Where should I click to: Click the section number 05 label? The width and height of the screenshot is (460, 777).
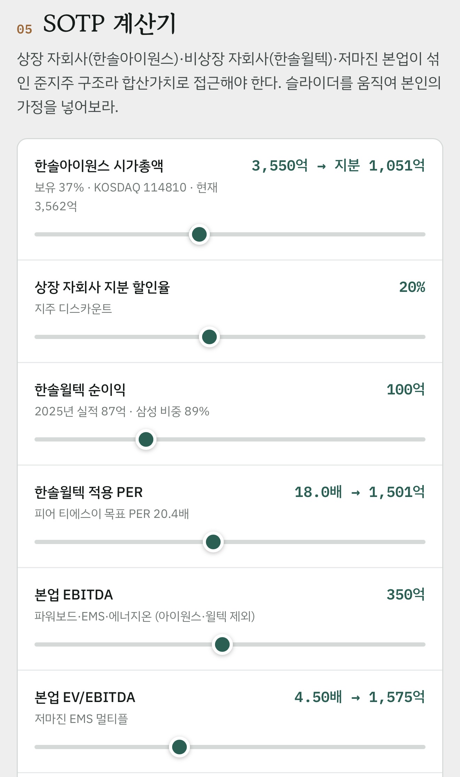[x=24, y=30]
